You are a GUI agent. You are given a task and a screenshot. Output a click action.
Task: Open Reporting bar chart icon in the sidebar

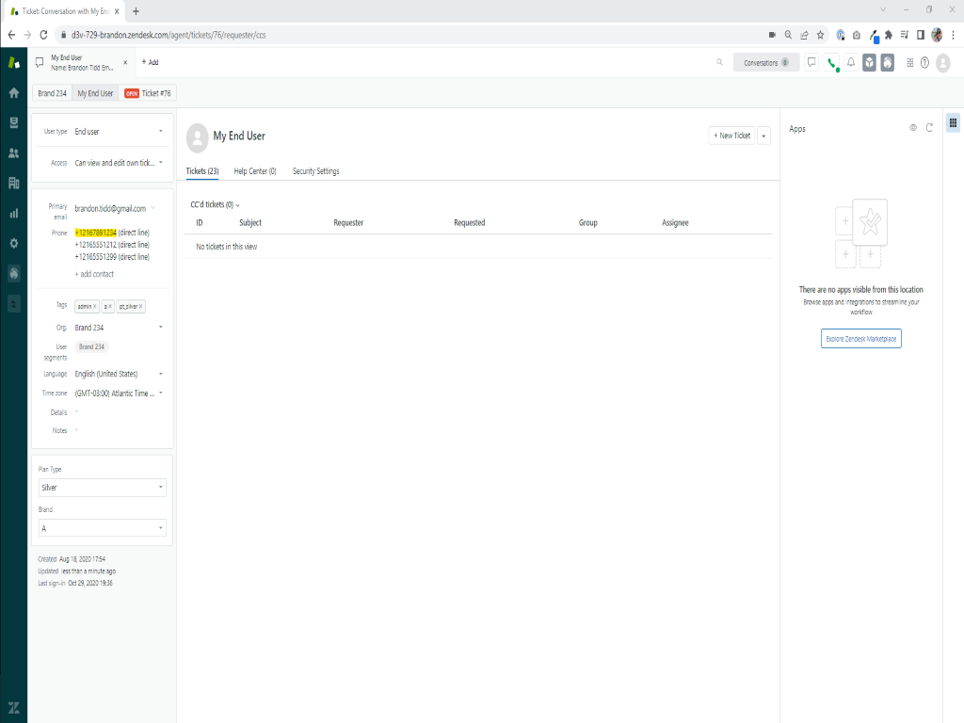coord(13,214)
